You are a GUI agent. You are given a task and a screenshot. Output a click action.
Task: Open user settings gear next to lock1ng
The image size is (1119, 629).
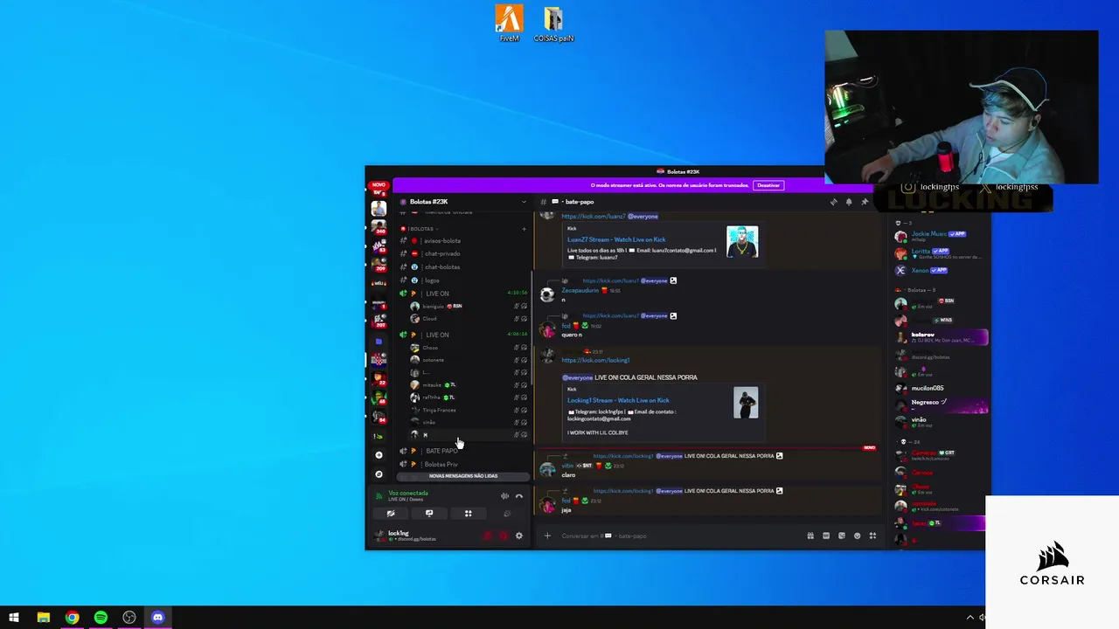[x=518, y=536]
